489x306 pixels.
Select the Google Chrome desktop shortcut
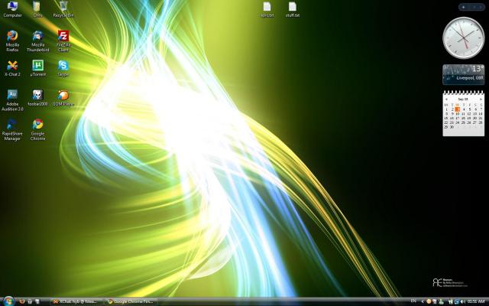37,130
